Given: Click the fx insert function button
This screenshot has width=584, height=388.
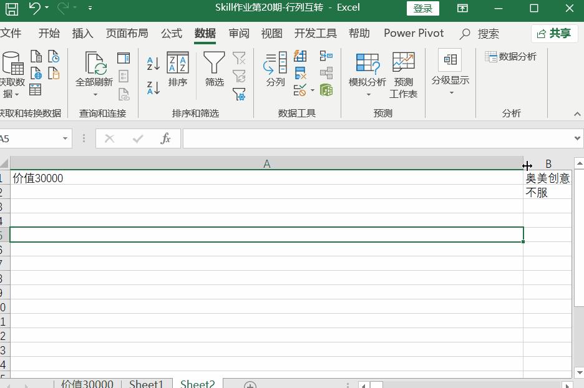Looking at the screenshot, I should [166, 138].
